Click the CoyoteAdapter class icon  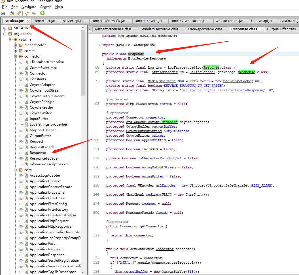pyautogui.click(x=26, y=85)
